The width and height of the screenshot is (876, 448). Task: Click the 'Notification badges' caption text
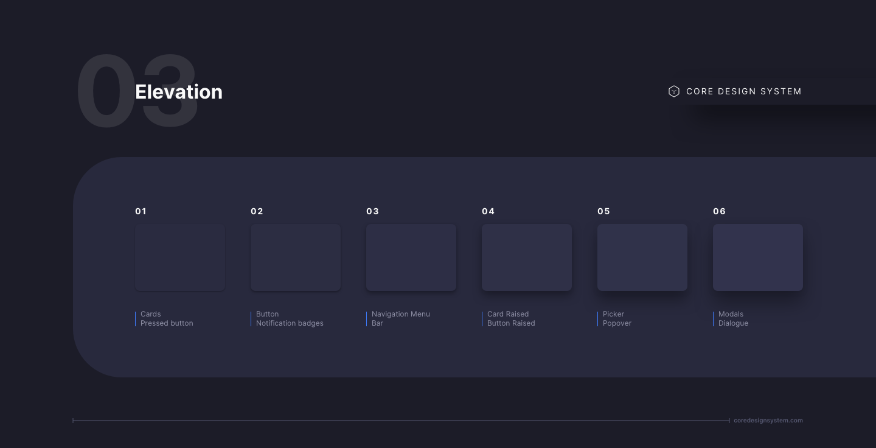pyautogui.click(x=290, y=323)
